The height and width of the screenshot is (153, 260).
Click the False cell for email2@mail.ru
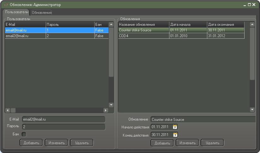tap(102, 36)
